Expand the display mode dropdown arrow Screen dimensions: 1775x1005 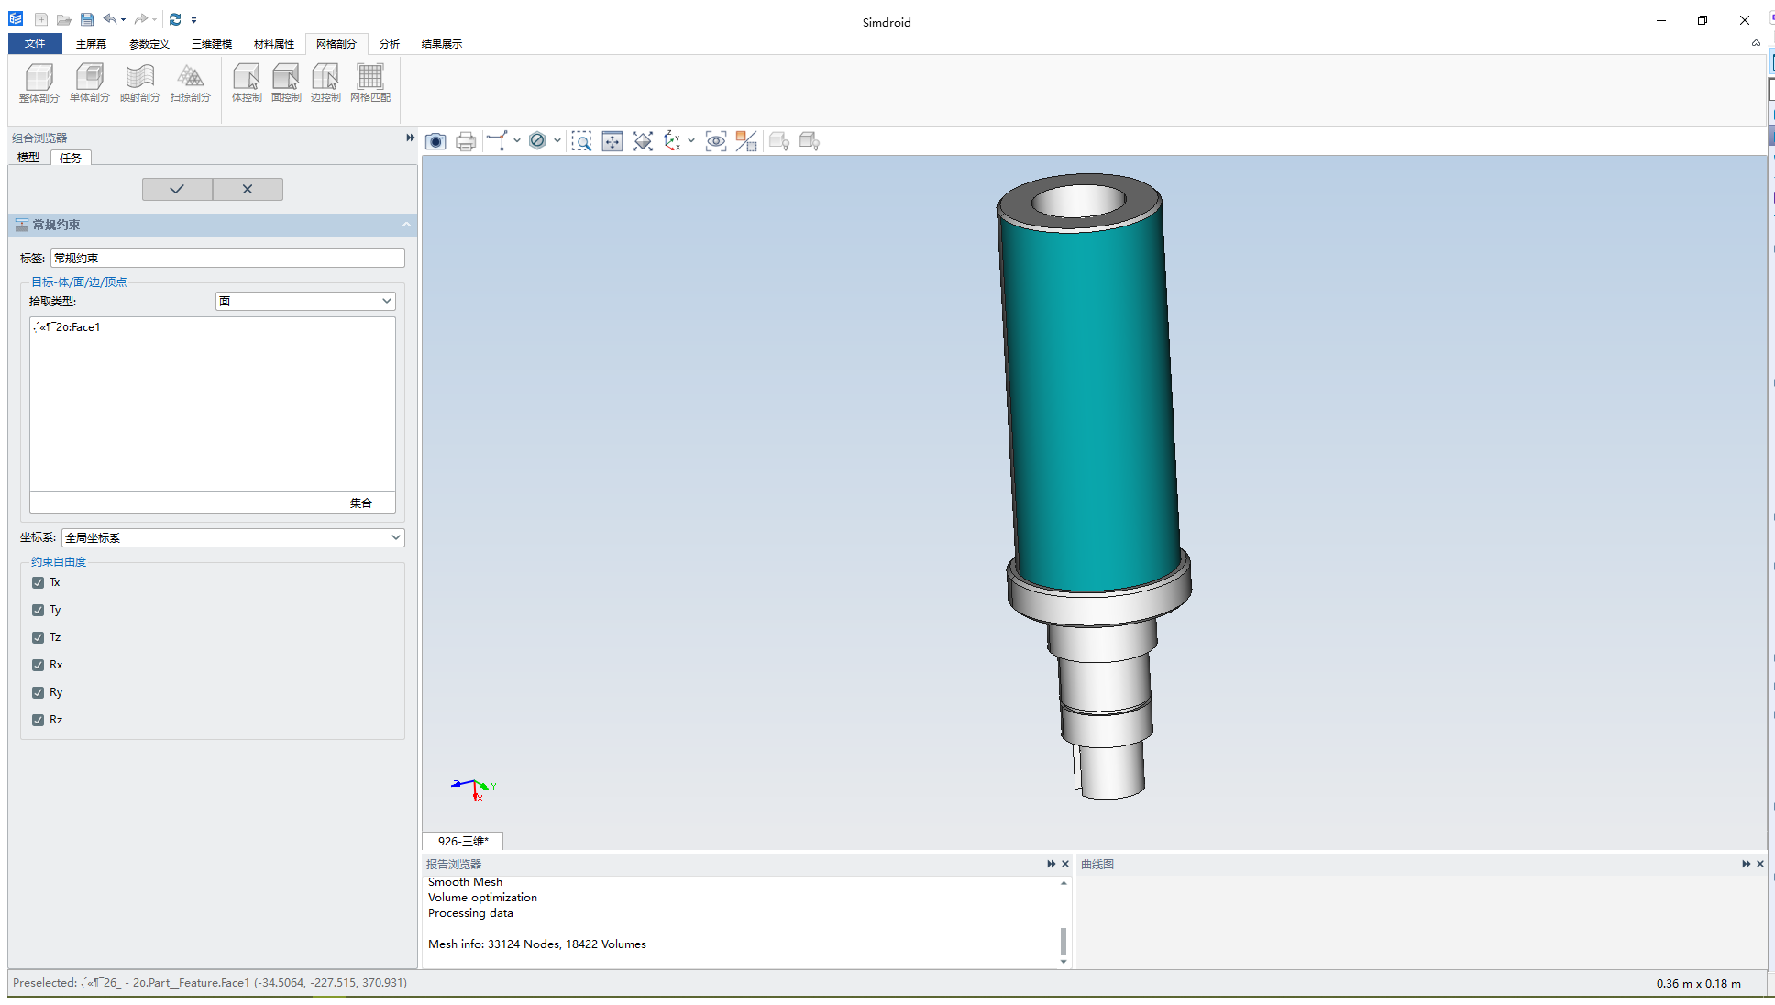[557, 141]
